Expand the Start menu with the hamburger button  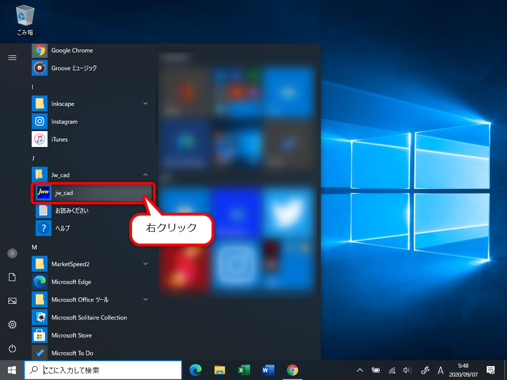(x=12, y=57)
